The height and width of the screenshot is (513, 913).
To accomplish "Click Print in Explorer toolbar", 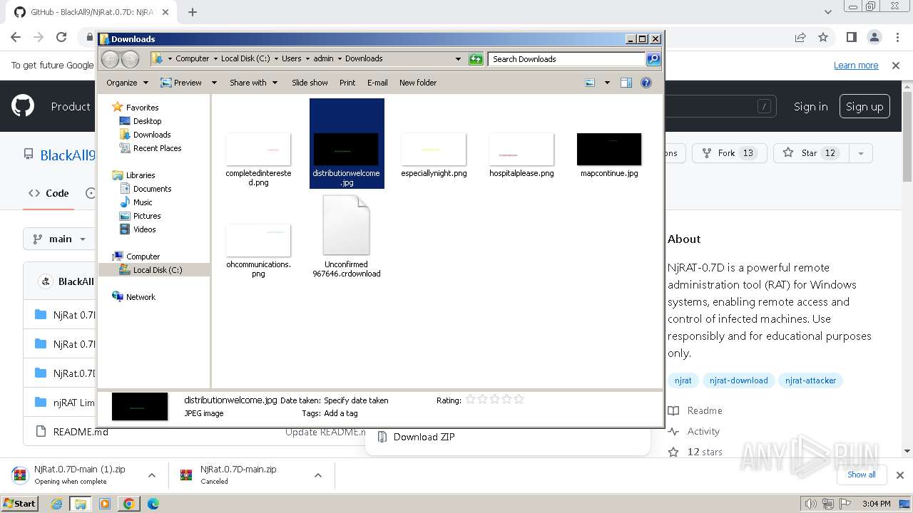I will 347,83.
